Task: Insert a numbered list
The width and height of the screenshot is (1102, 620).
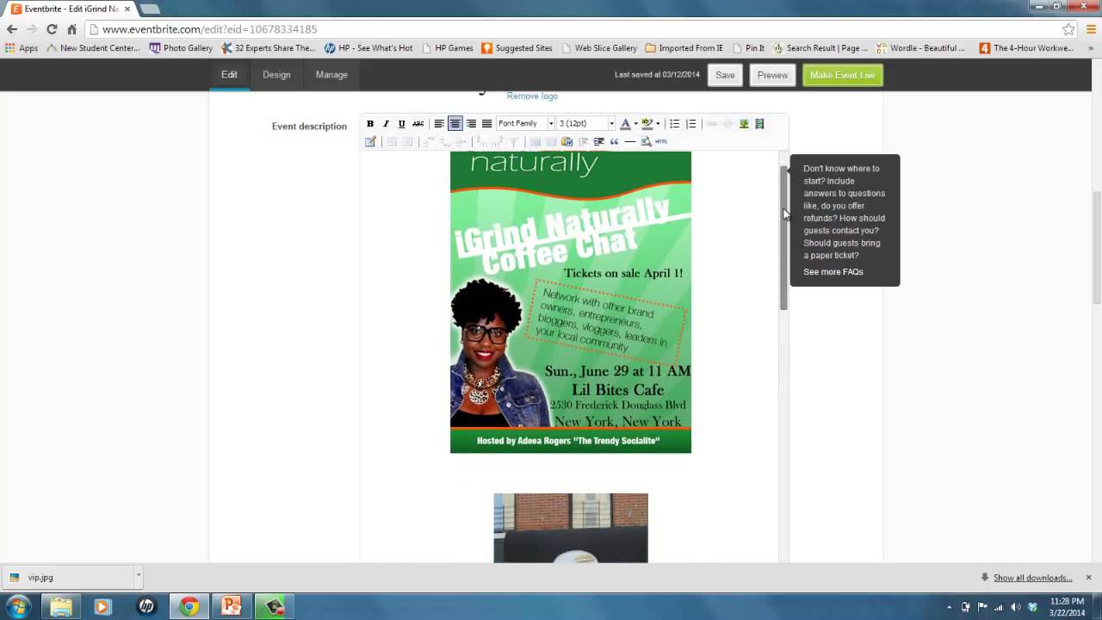Action: pos(691,124)
